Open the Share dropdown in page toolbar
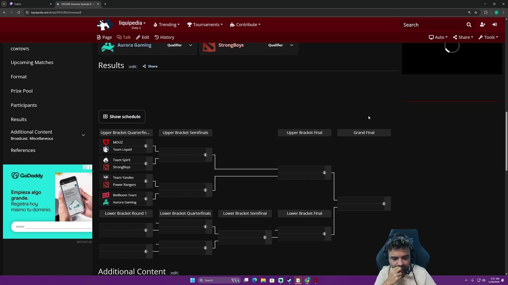Screen dimensions: 508x285 (x=463, y=37)
